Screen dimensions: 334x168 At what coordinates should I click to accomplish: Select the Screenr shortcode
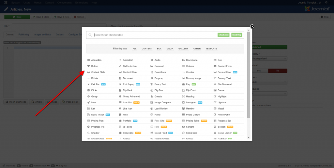pos(188,127)
